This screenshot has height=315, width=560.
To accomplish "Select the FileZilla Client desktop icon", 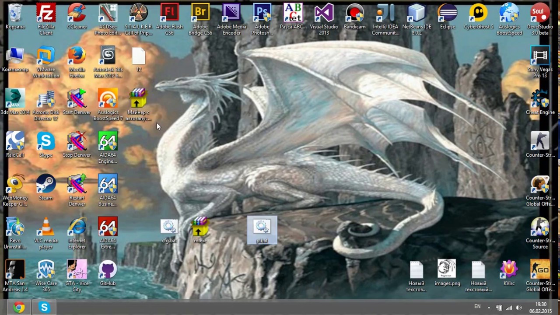I will (46, 14).
